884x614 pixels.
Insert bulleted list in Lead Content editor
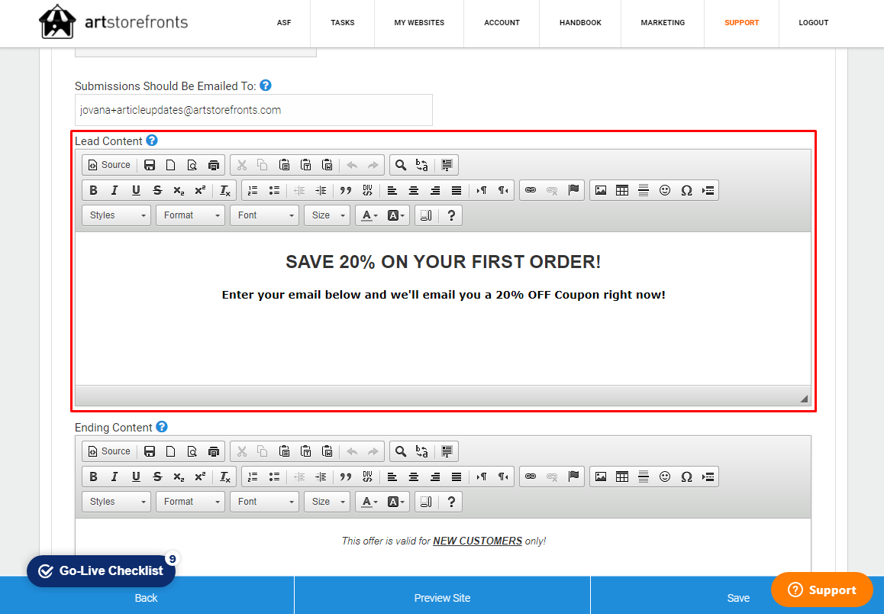[x=275, y=190]
